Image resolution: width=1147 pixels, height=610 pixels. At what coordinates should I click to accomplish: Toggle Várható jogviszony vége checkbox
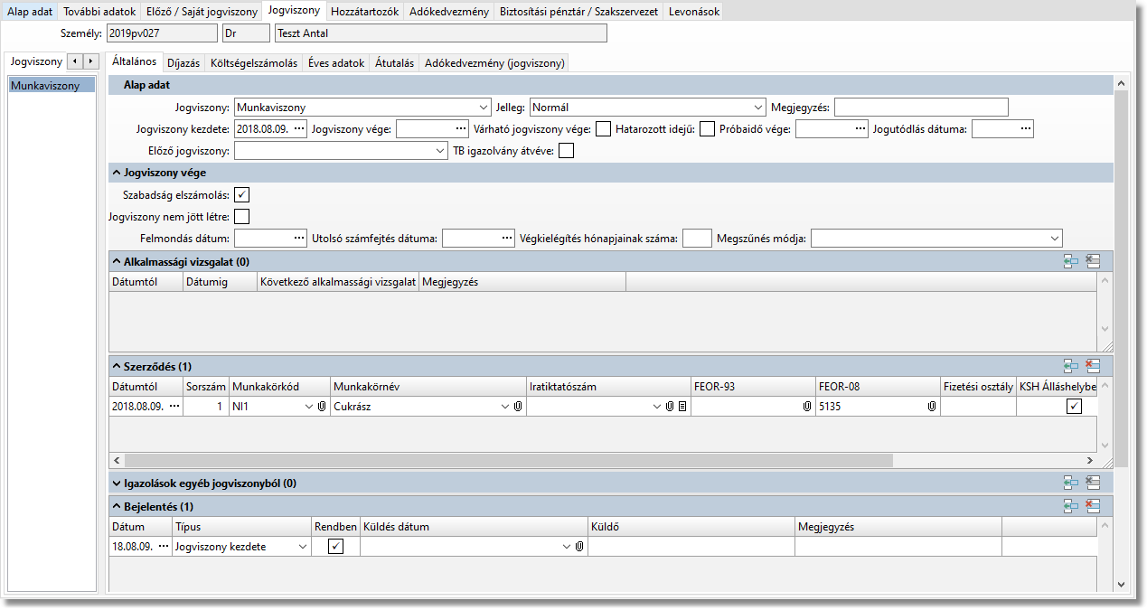pyautogui.click(x=603, y=128)
